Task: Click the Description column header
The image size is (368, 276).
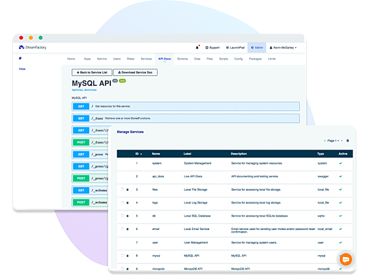Action: (x=239, y=154)
